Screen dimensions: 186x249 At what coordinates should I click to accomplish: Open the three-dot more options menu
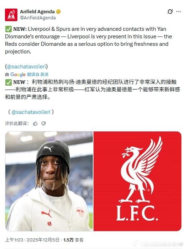tap(179, 11)
